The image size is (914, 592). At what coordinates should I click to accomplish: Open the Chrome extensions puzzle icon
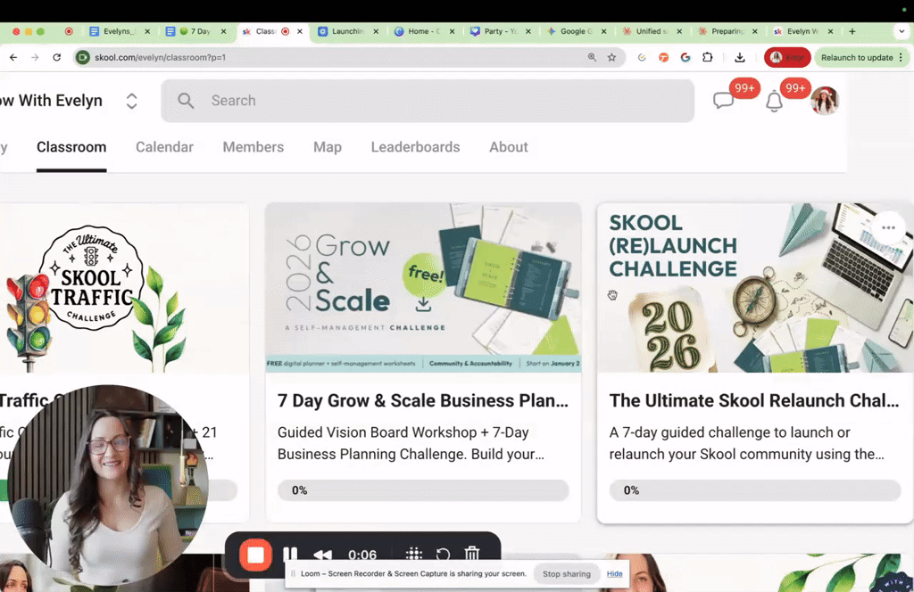pos(707,57)
